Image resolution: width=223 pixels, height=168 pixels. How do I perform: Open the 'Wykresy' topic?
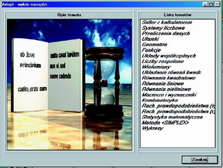tap(153, 128)
